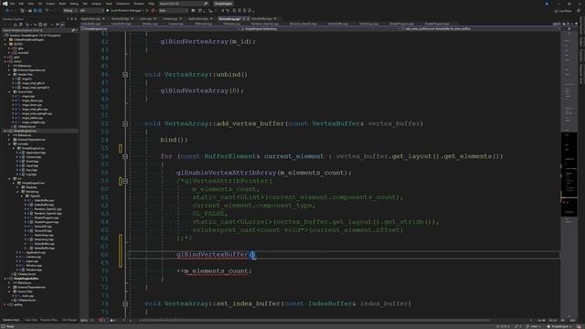Click the SimpleEngine repository name in status bar
Screen dimensions: 585x329
click(558, 326)
